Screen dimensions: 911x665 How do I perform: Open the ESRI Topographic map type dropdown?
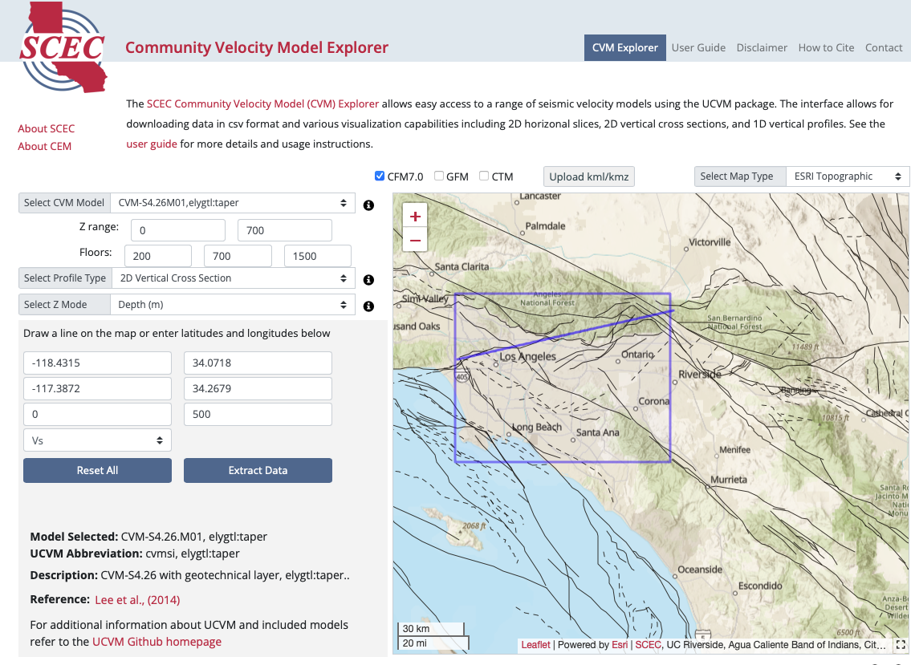[847, 176]
